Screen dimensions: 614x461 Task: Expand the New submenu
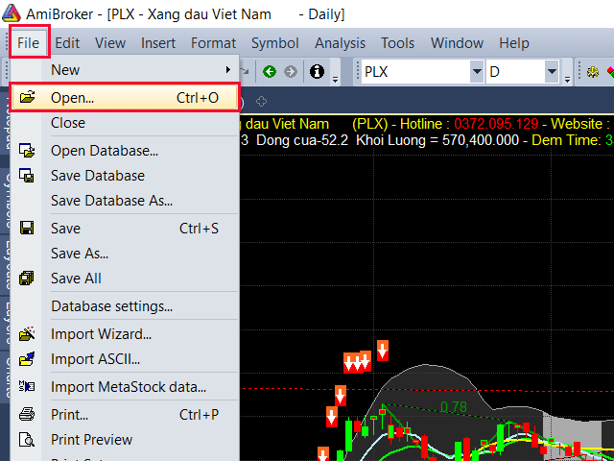[125, 70]
